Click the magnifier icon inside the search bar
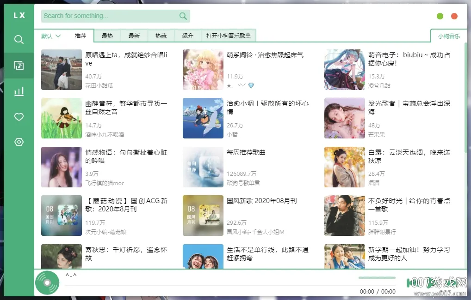Viewport: 471px width, 300px height. coord(182,16)
